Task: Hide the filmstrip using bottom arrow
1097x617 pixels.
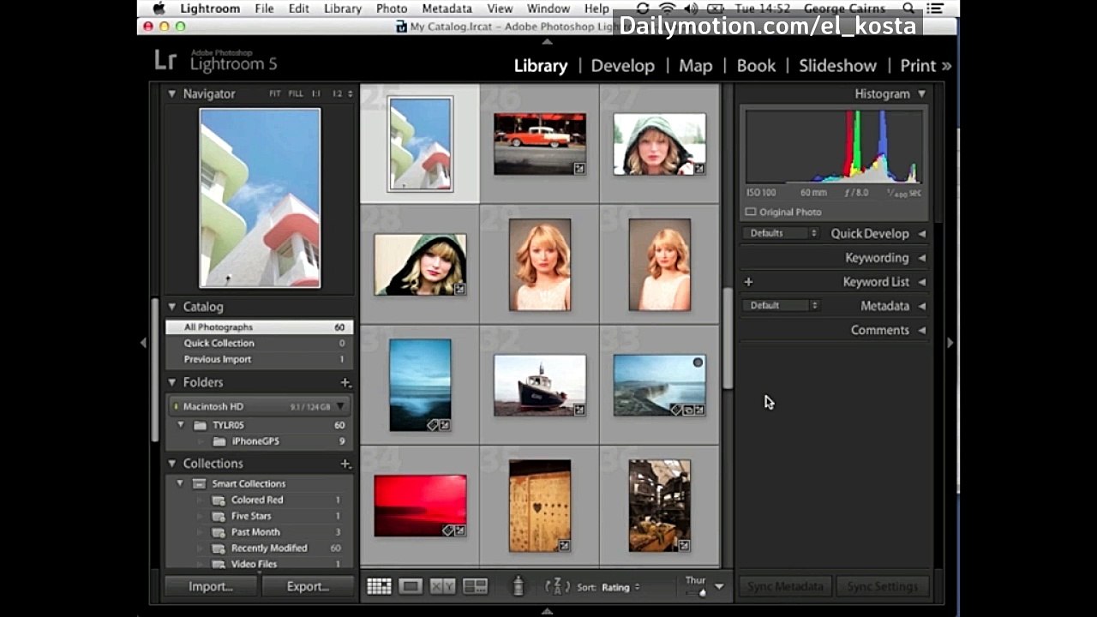Action: 548,610
